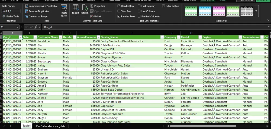This screenshot has width=271, height=129.
Task: Select the Sebring Coupe cell
Action: pyautogui.click(x=191, y=98)
